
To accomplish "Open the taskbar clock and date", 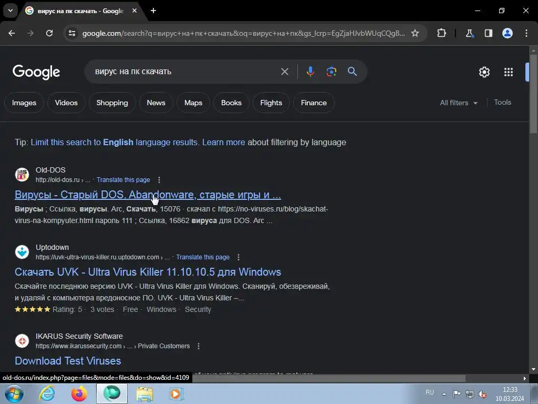I will click(510, 394).
